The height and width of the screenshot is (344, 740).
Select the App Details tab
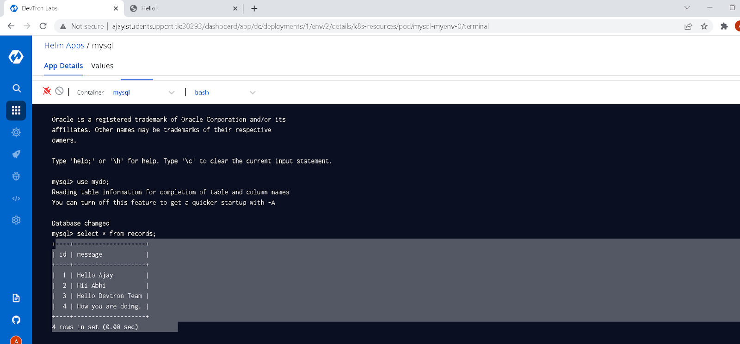(x=63, y=66)
